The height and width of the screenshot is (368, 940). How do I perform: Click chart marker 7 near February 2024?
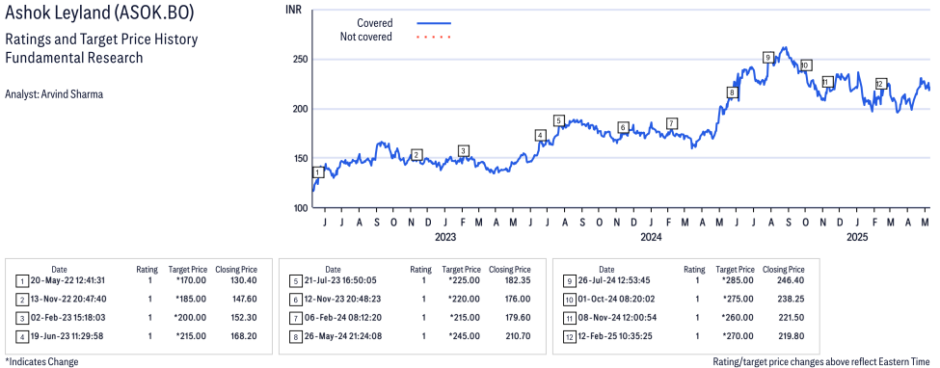pos(672,123)
